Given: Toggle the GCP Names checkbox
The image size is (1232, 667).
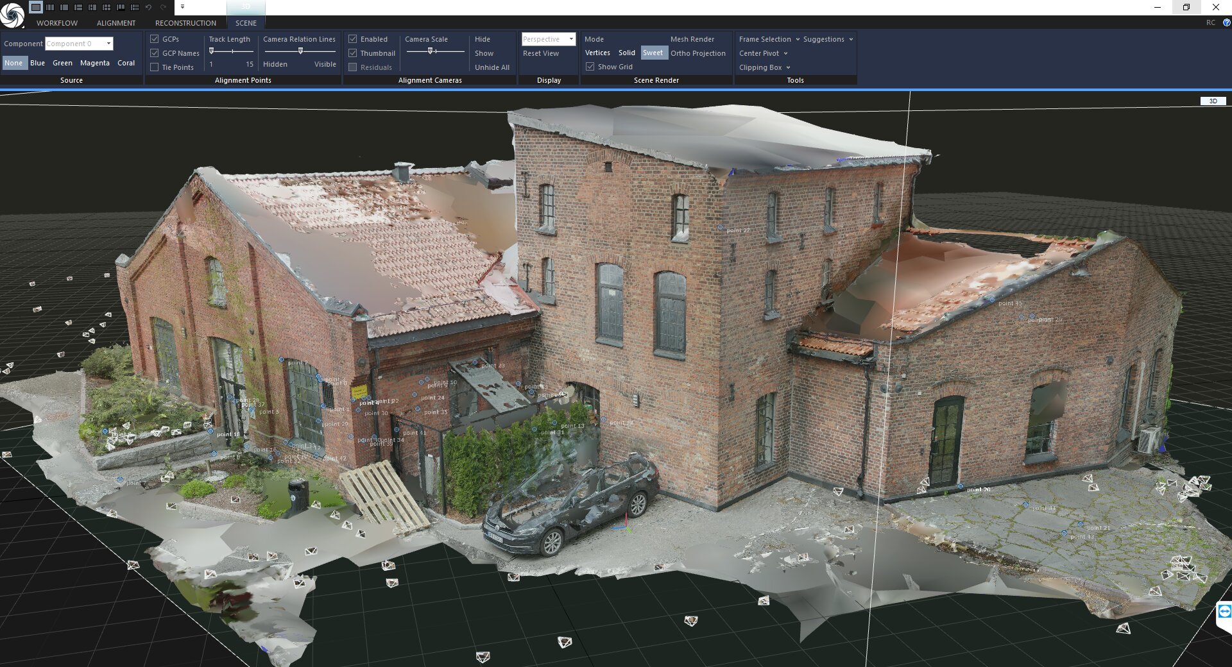Looking at the screenshot, I should tap(155, 53).
